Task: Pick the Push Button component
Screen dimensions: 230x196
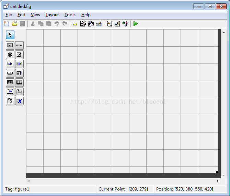Action: pyautogui.click(x=10, y=45)
